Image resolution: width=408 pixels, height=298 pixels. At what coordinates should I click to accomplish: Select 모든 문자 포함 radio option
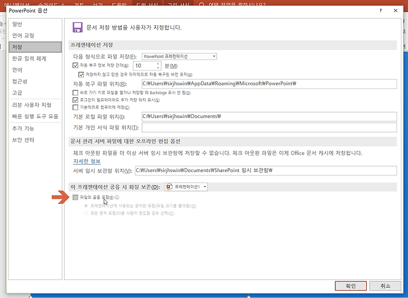(x=86, y=213)
